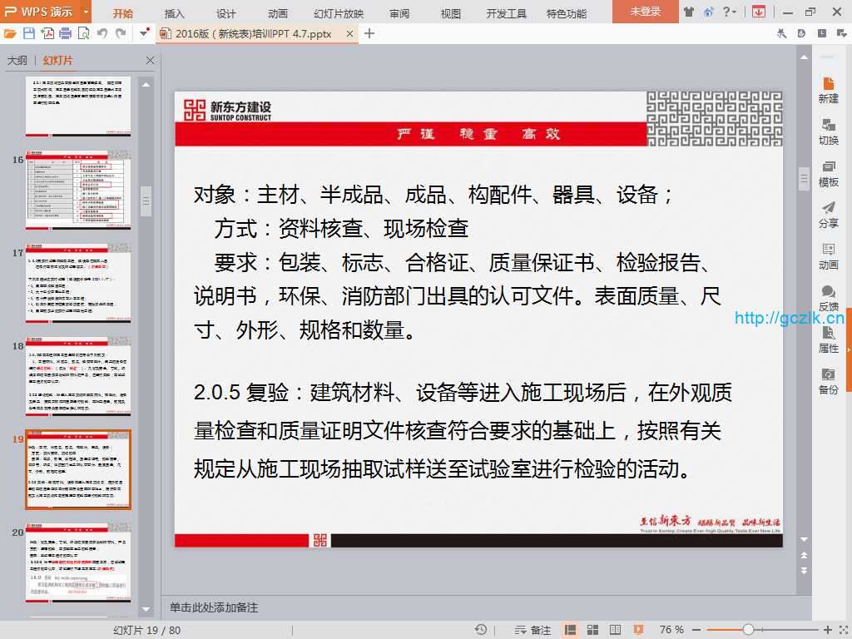
Task: Expand the WPS 演示 application menu arrow
Action: 86,12
